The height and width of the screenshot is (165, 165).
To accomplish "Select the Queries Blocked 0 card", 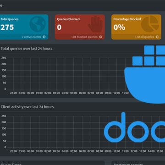I will click(x=80, y=27).
